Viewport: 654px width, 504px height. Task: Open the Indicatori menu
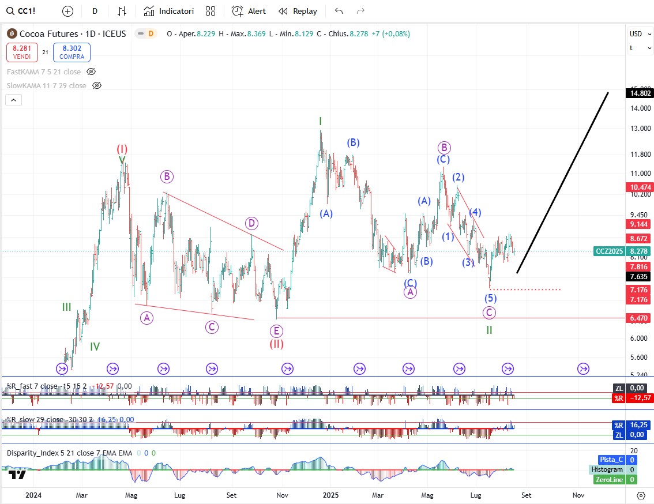(169, 11)
